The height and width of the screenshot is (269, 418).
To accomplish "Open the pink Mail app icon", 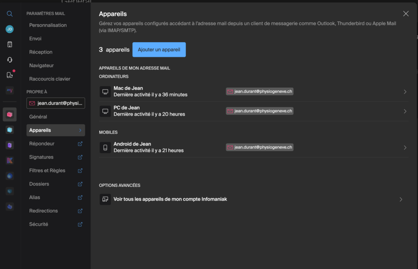I will point(10,114).
